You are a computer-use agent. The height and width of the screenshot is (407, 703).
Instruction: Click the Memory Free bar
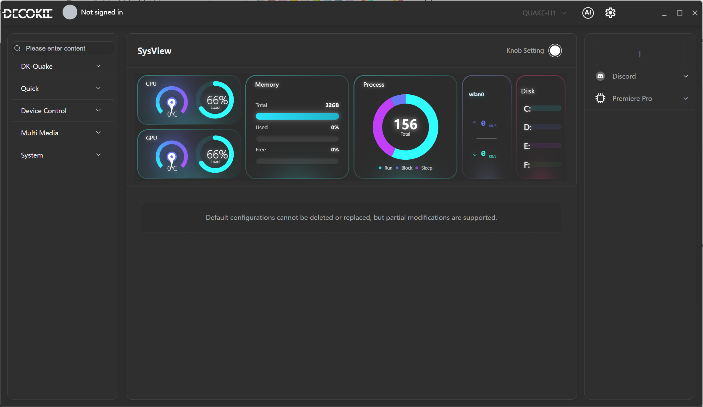297,161
